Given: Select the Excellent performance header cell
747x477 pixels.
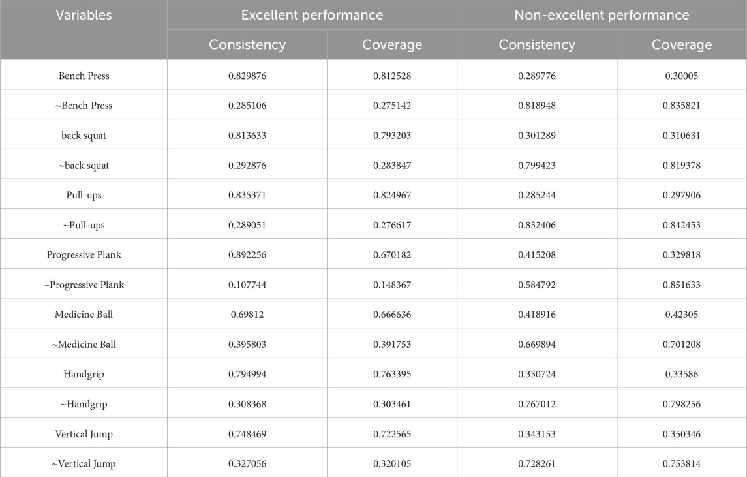Looking at the screenshot, I should tap(312, 14).
